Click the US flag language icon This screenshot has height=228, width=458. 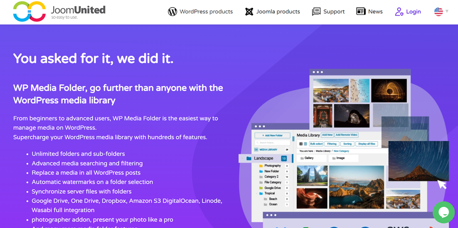coord(438,12)
